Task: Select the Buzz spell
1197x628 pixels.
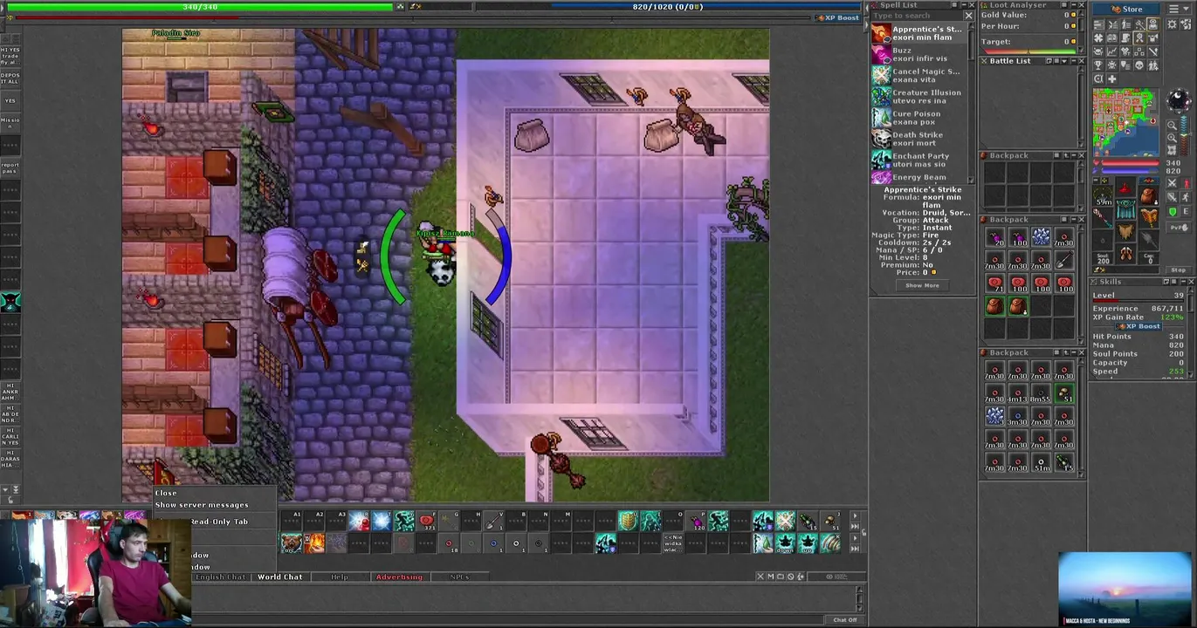Action: click(920, 54)
